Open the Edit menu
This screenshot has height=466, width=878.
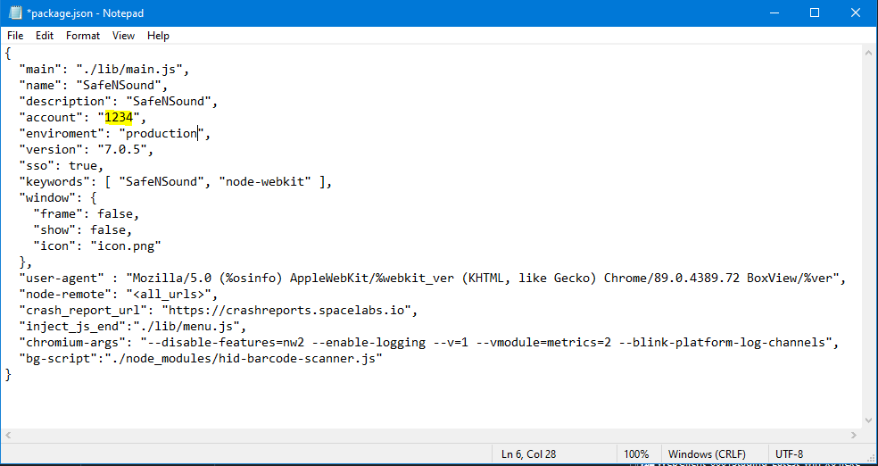(45, 36)
